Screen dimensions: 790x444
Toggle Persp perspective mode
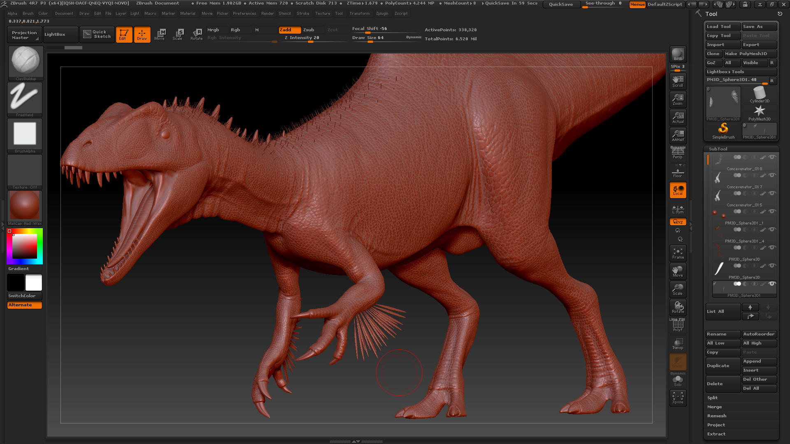pos(678,153)
